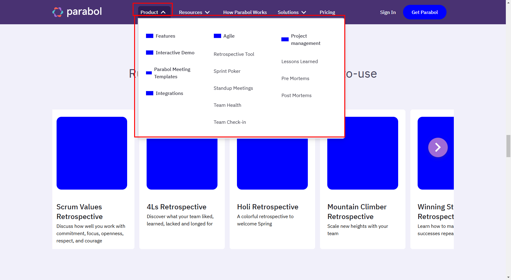Click the icon beside Integrations
This screenshot has width=511, height=280.
pos(149,93)
